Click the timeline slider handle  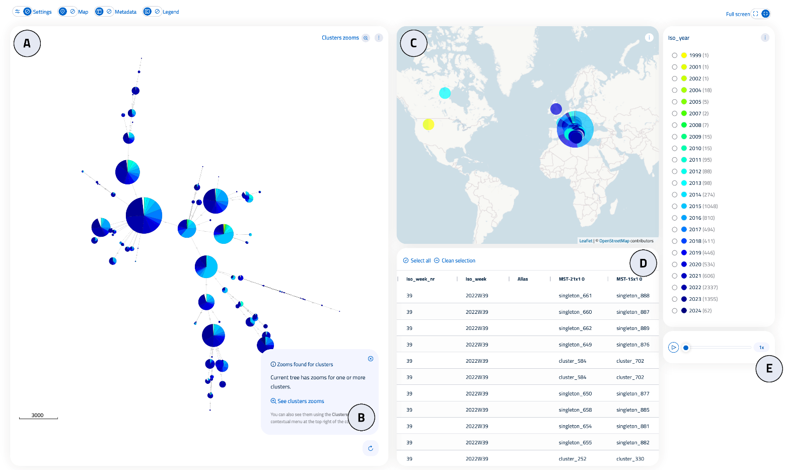(x=686, y=348)
